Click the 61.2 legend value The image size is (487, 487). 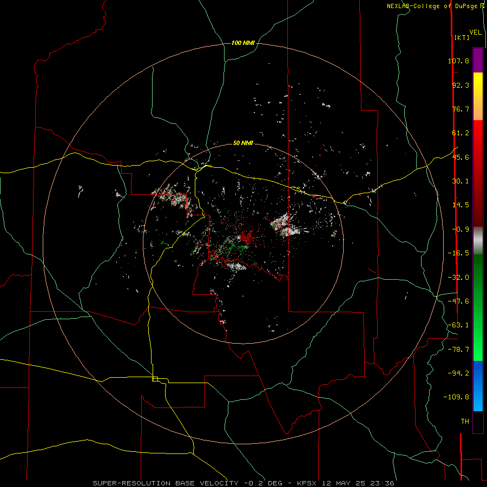pyautogui.click(x=460, y=133)
